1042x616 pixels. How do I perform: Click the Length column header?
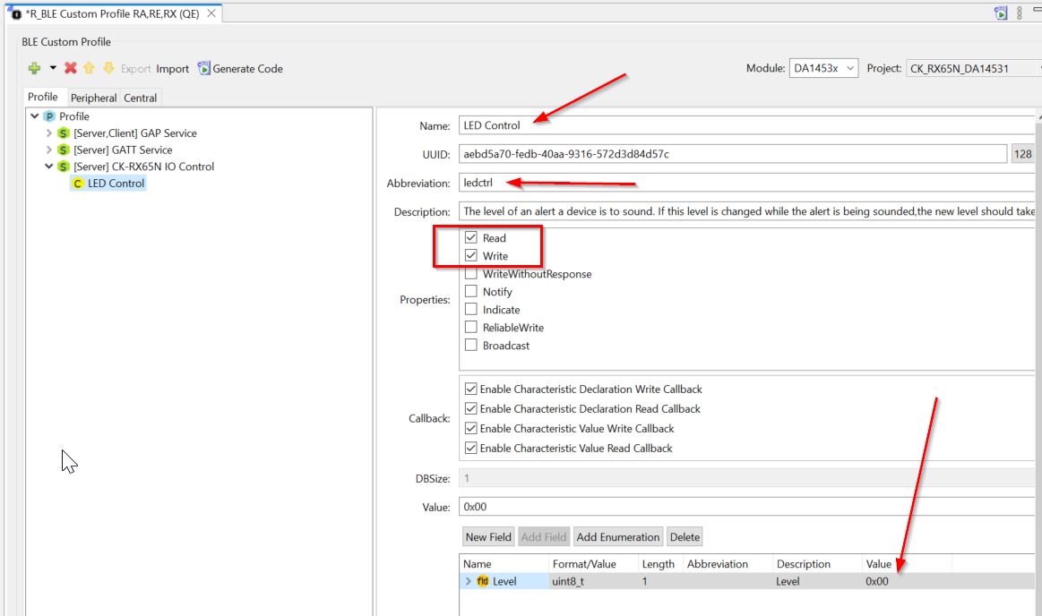(x=658, y=563)
